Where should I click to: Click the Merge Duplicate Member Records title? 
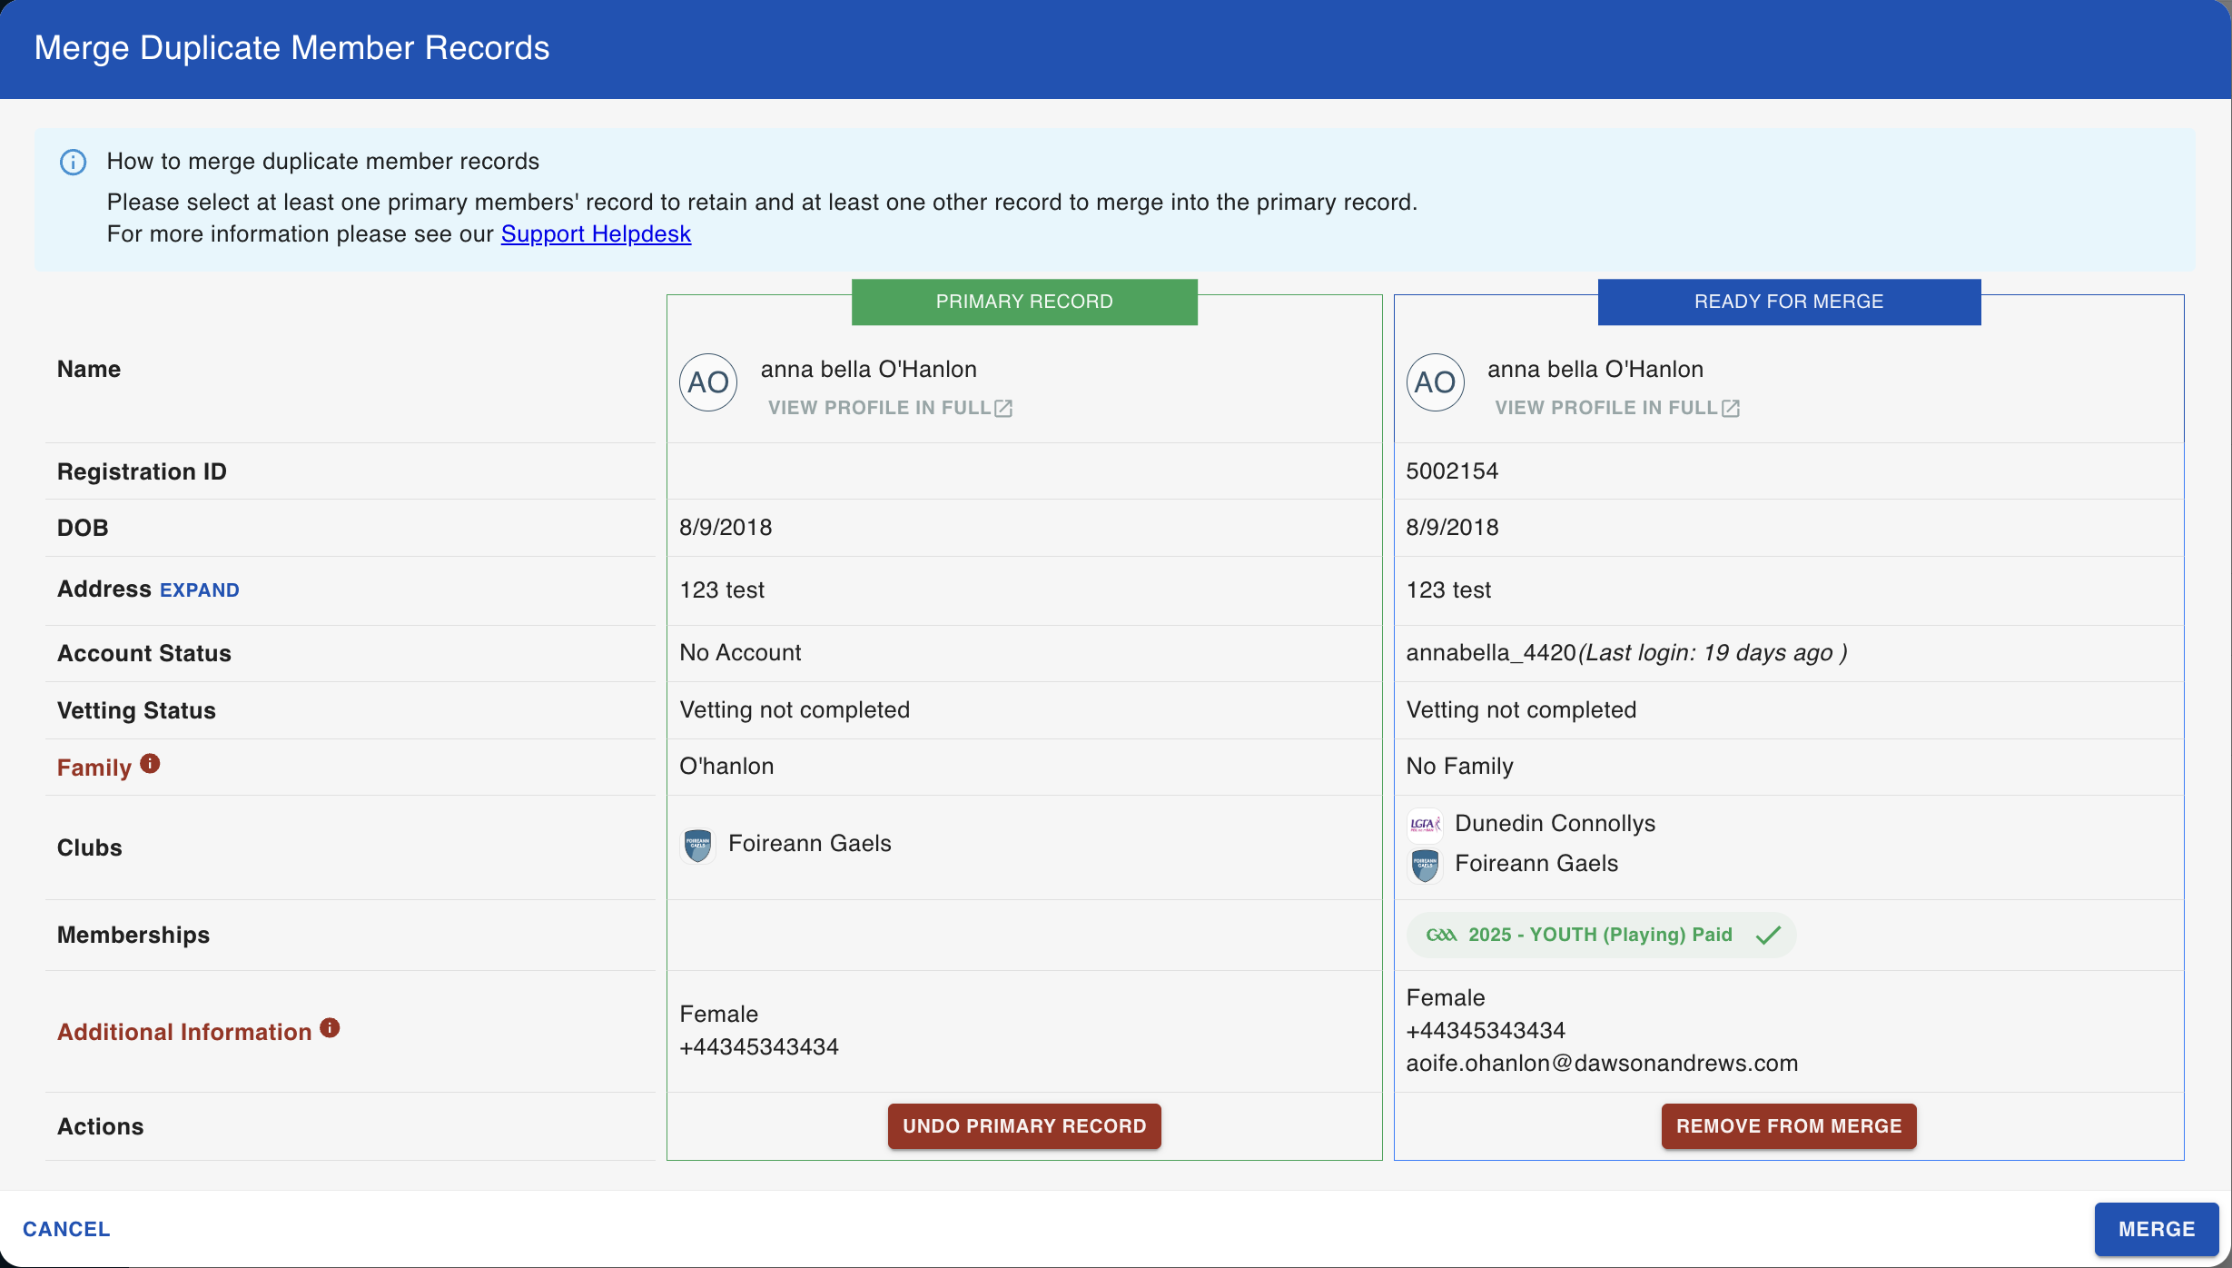(x=291, y=48)
